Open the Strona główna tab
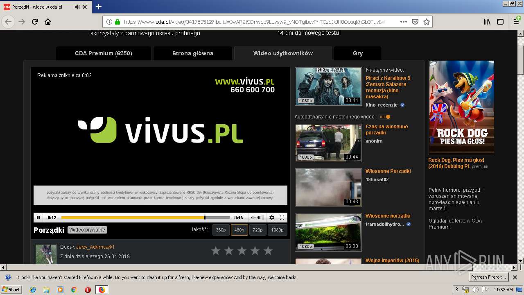Image resolution: width=524 pixels, height=295 pixels. pos(193,53)
